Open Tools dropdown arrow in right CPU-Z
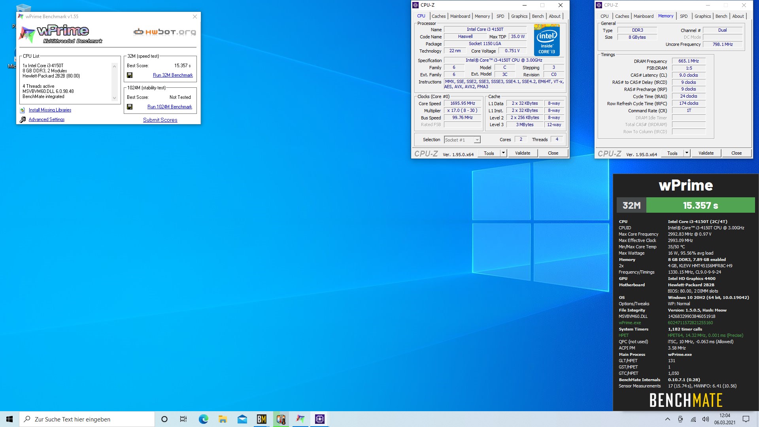The image size is (759, 427). (687, 153)
